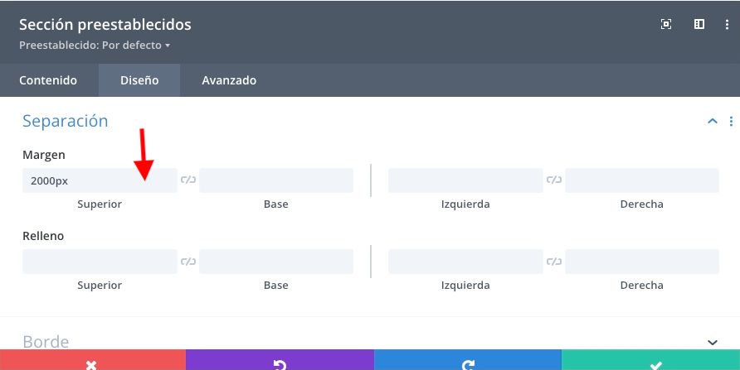Screen dimensions: 740x370
Task: Toggle link between Margen Superior and Base
Action: coord(188,180)
